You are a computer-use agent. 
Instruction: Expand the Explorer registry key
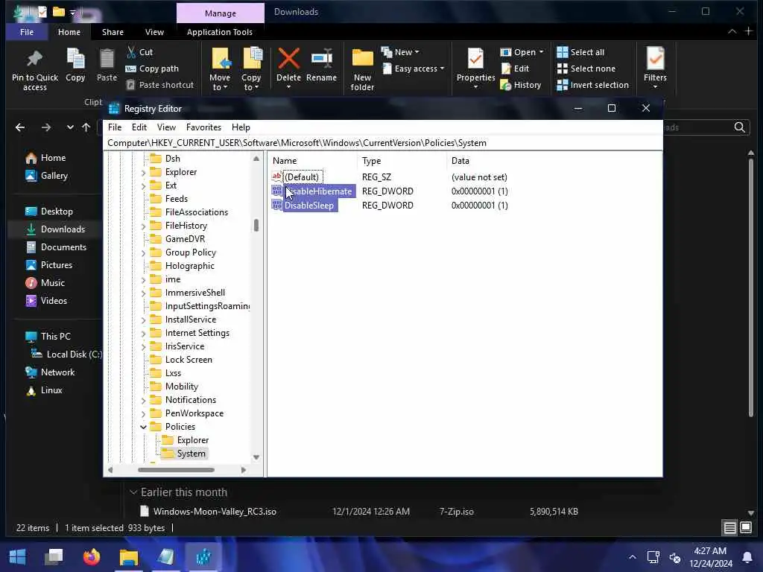pos(143,172)
